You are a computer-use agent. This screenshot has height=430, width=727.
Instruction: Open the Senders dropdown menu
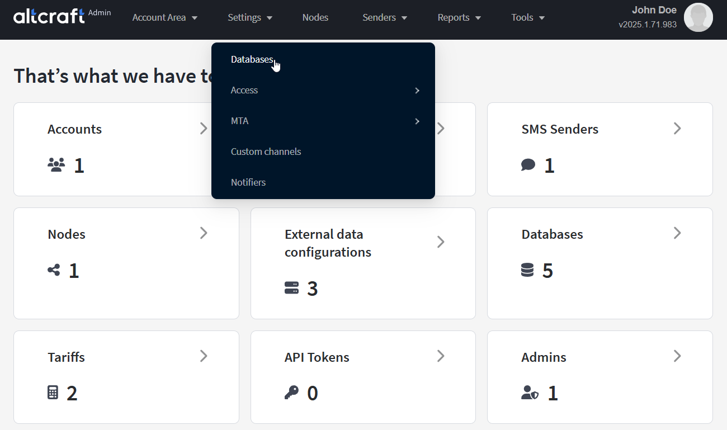(385, 17)
